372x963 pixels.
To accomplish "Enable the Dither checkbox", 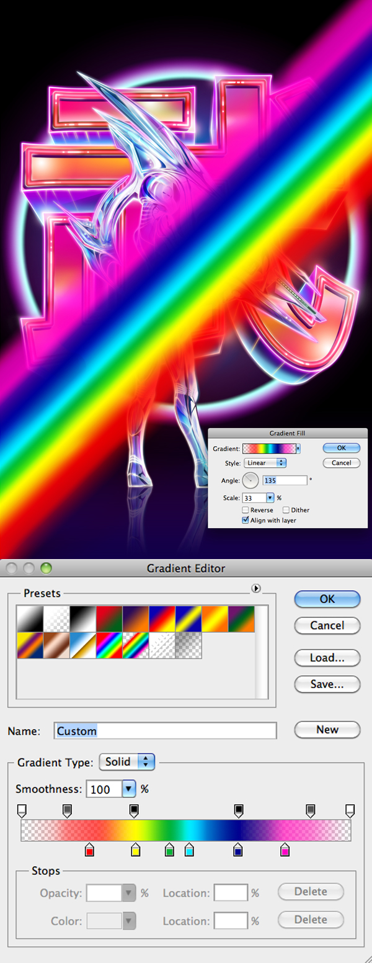I will coord(286,510).
